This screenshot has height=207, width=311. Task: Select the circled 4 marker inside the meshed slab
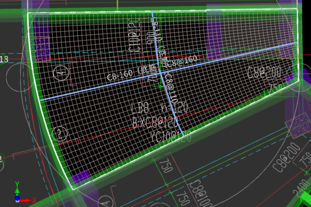[x=61, y=73]
